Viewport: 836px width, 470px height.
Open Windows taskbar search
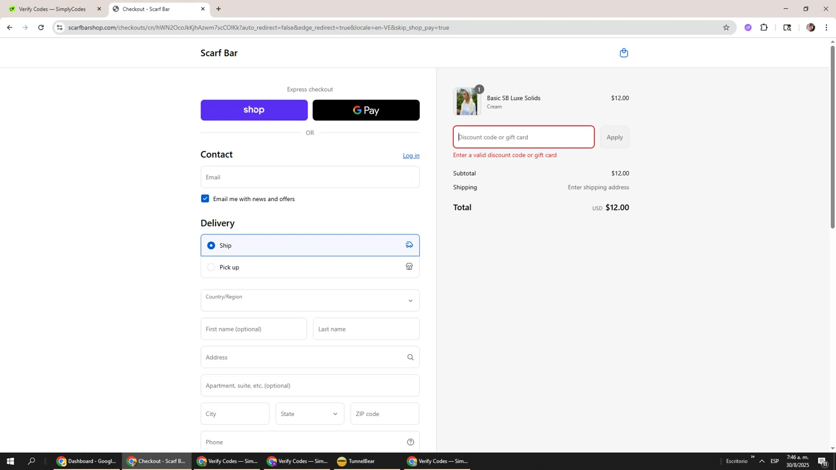(32, 461)
